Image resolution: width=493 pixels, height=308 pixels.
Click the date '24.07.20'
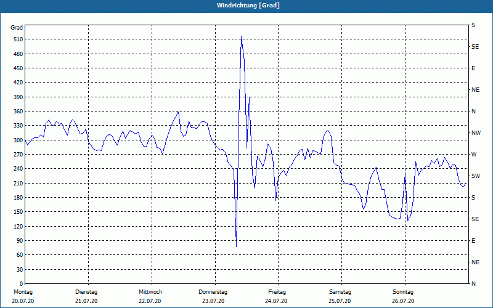tap(276, 301)
